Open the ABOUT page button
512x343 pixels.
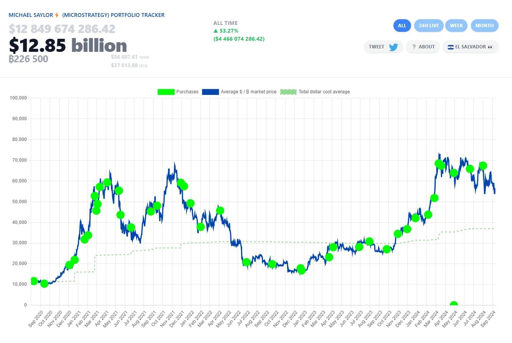tap(423, 47)
